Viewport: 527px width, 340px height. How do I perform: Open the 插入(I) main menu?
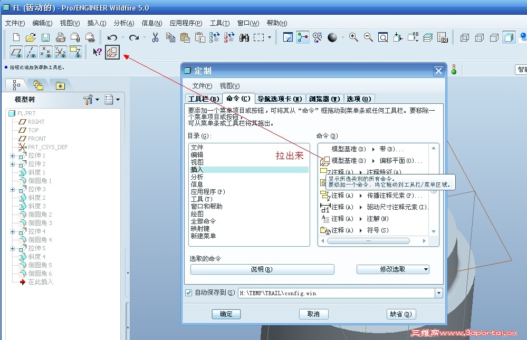pos(97,23)
